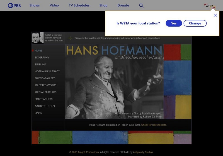
Task: Click the Donate link
Action: [x=123, y=6]
